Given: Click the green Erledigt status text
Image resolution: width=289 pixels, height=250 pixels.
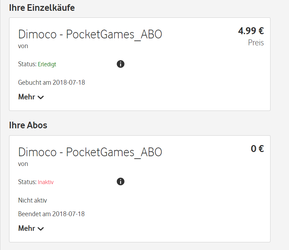Looking at the screenshot, I should coord(47,64).
